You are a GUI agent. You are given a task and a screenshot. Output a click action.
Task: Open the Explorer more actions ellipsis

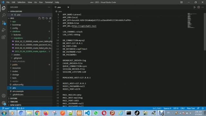pos(49,7)
